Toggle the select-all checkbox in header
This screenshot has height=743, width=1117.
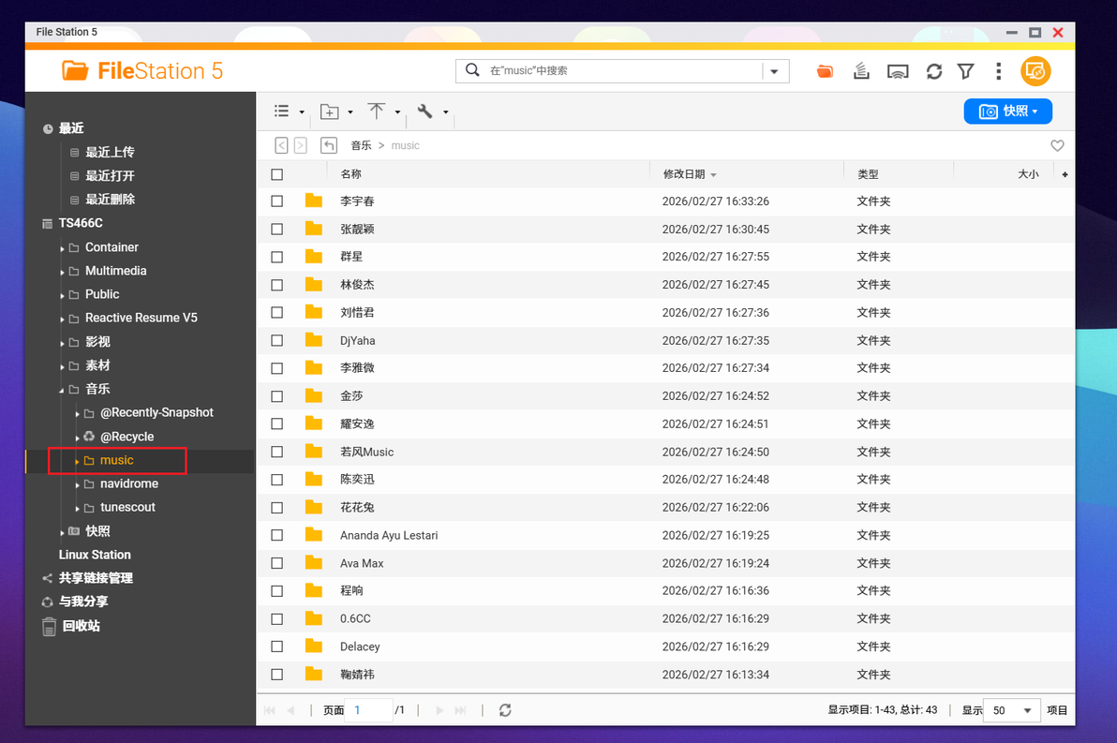[277, 174]
